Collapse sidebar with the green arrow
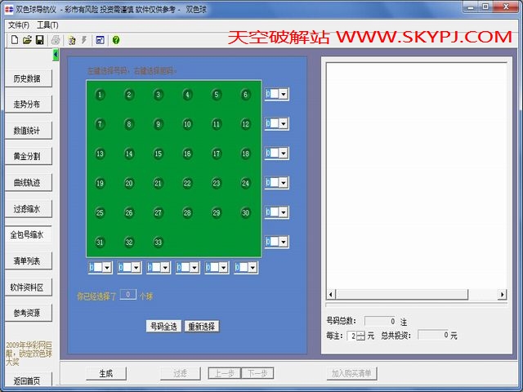This screenshot has height=392, width=523. point(56,55)
